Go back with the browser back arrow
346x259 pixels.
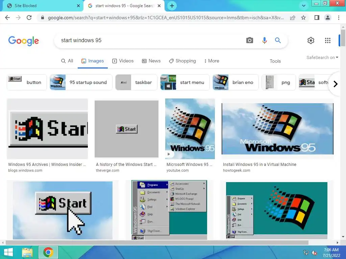7,18
